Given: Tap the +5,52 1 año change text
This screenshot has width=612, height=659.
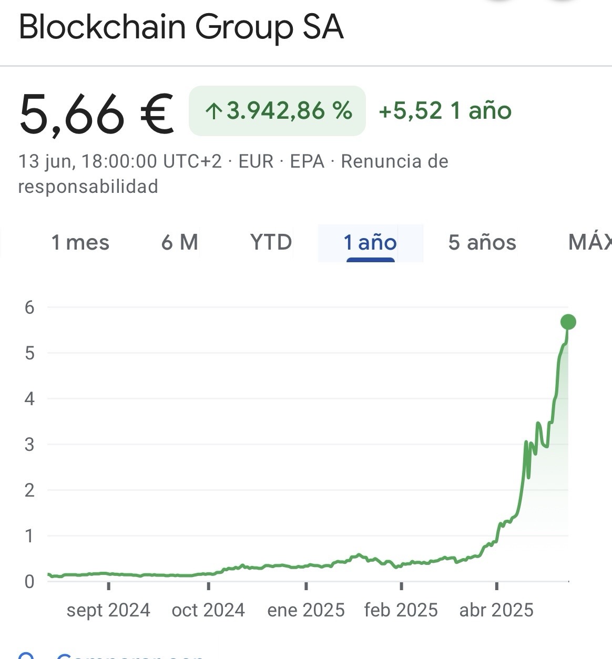Looking at the screenshot, I should coord(445,111).
